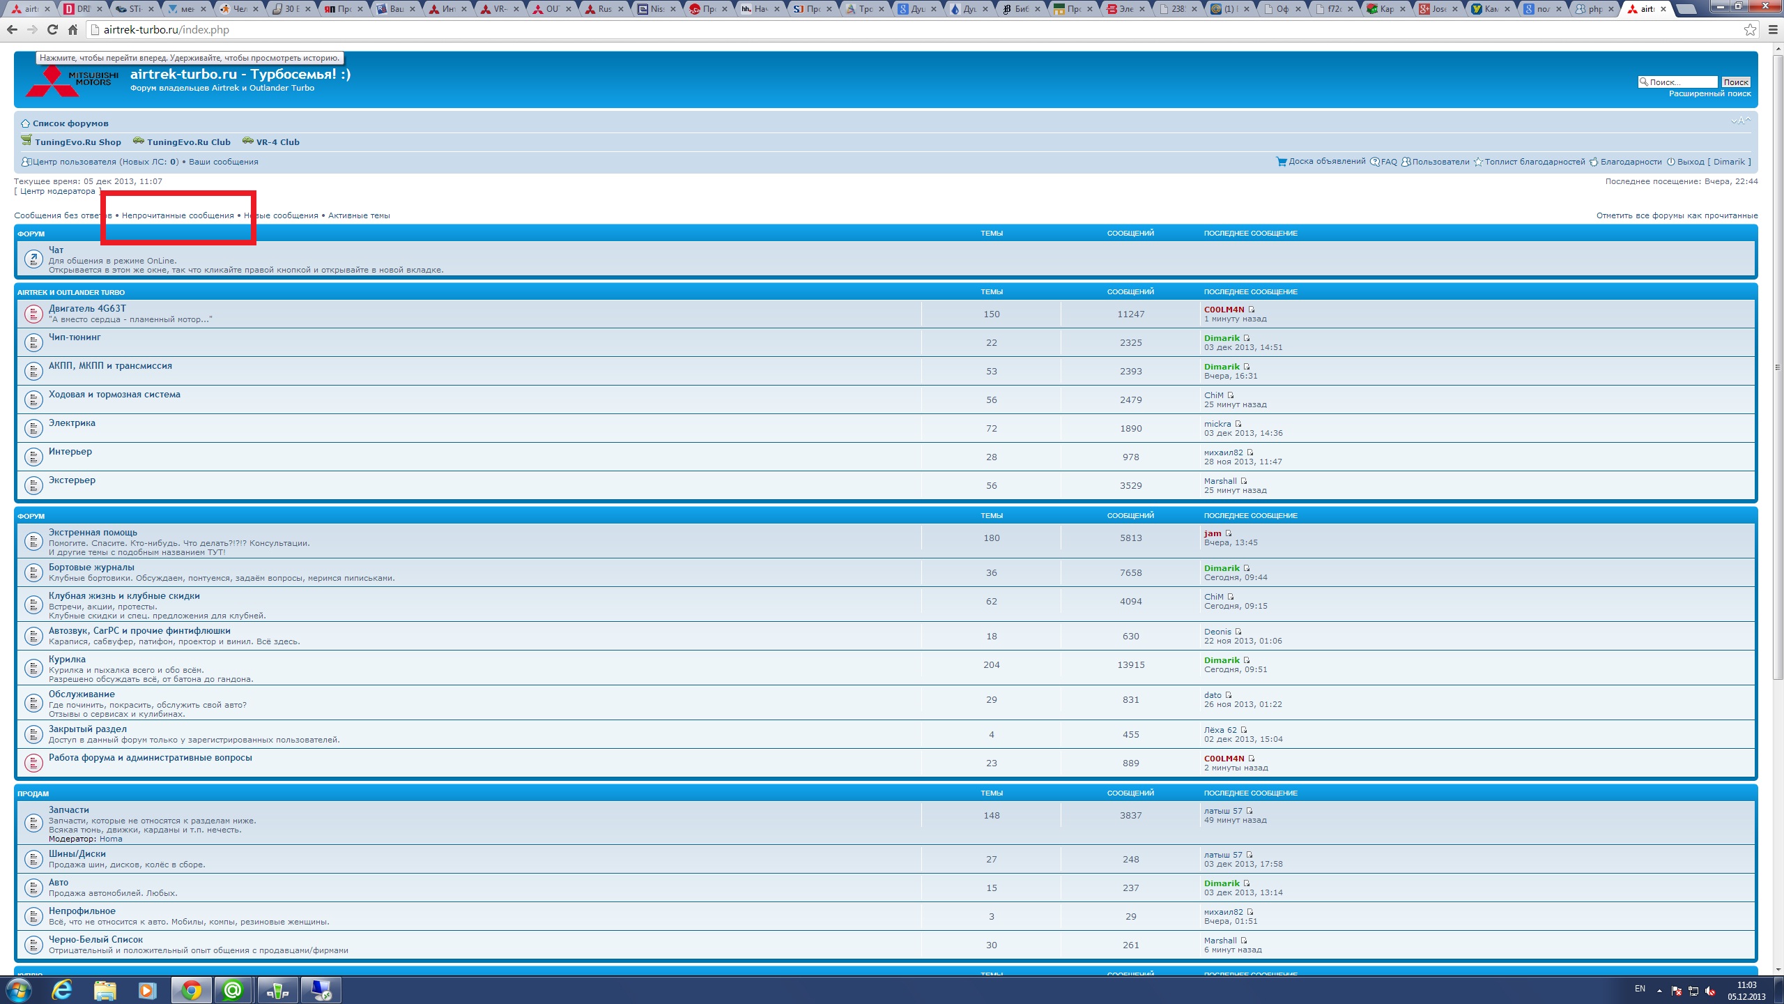Viewport: 1784px width, 1004px height.
Task: Open the Чип-тюнинг forum
Action: [75, 337]
